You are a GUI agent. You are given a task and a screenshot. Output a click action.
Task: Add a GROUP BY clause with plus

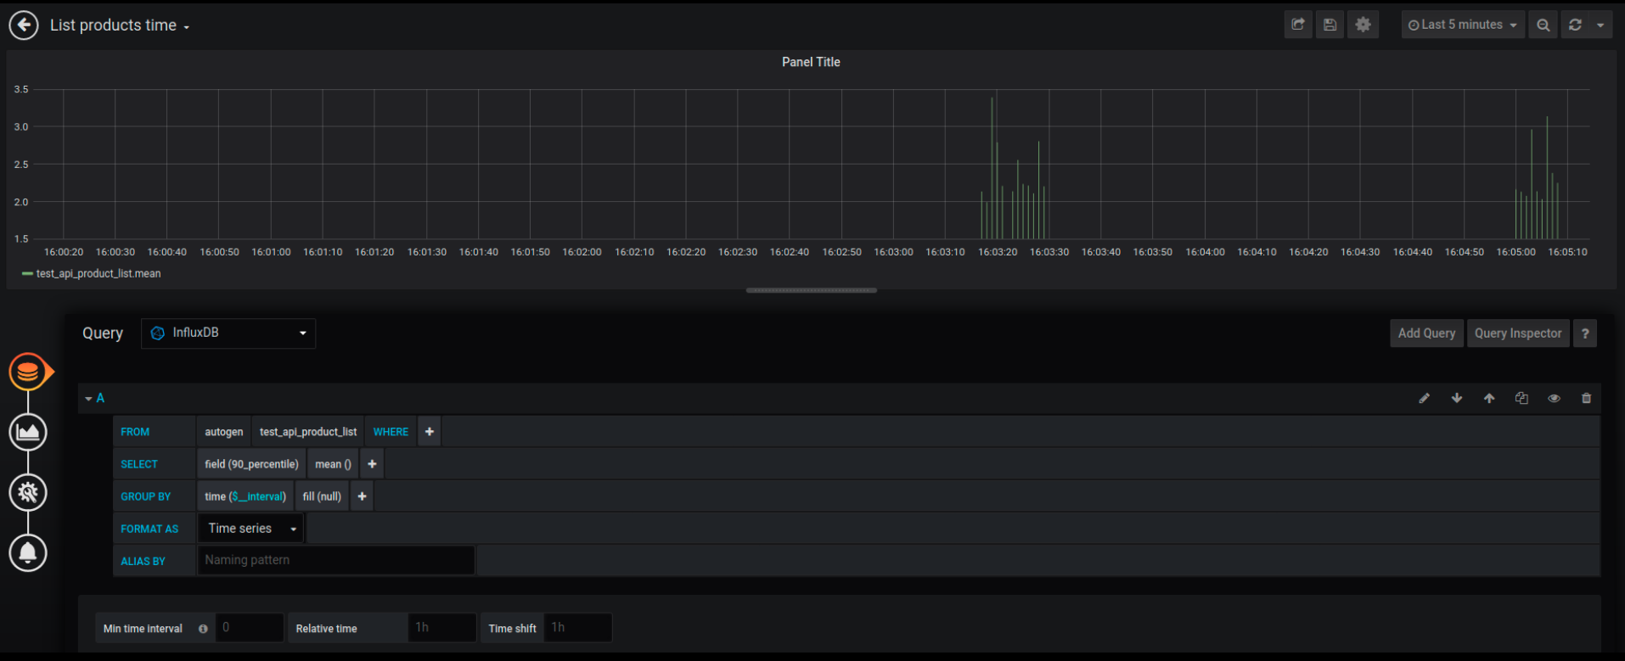click(x=362, y=496)
